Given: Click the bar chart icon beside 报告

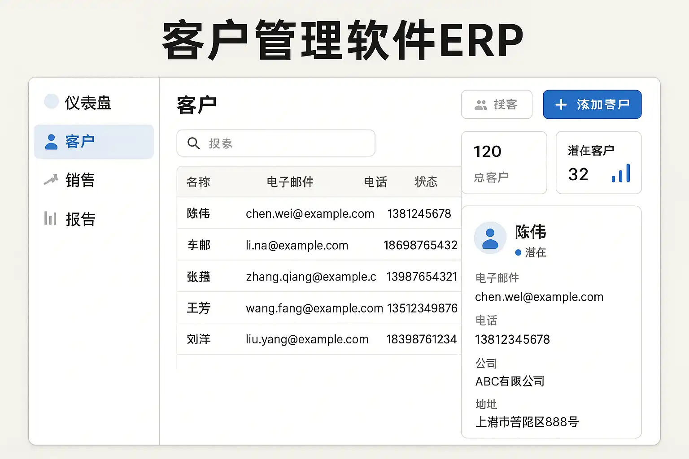Looking at the screenshot, I should (50, 218).
